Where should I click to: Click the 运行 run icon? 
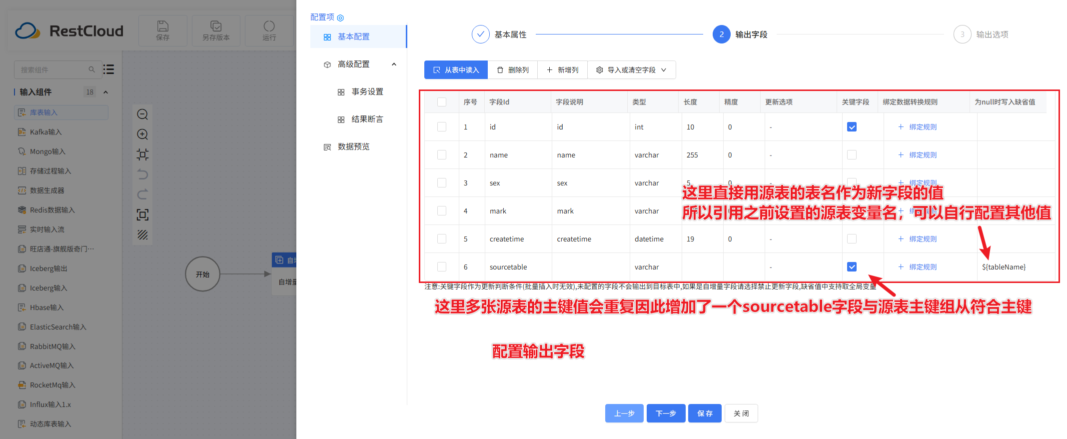click(269, 30)
